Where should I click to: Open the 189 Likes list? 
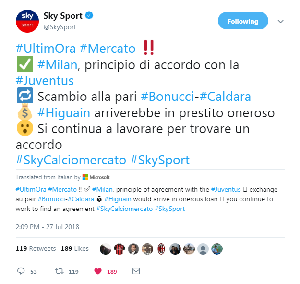pyautogui.click(x=74, y=248)
